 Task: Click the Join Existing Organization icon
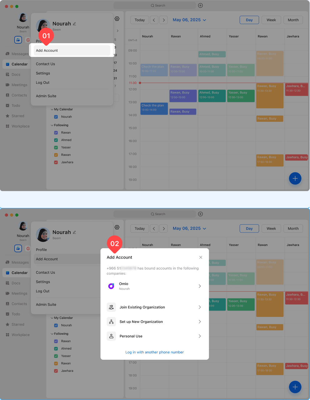pyautogui.click(x=111, y=307)
